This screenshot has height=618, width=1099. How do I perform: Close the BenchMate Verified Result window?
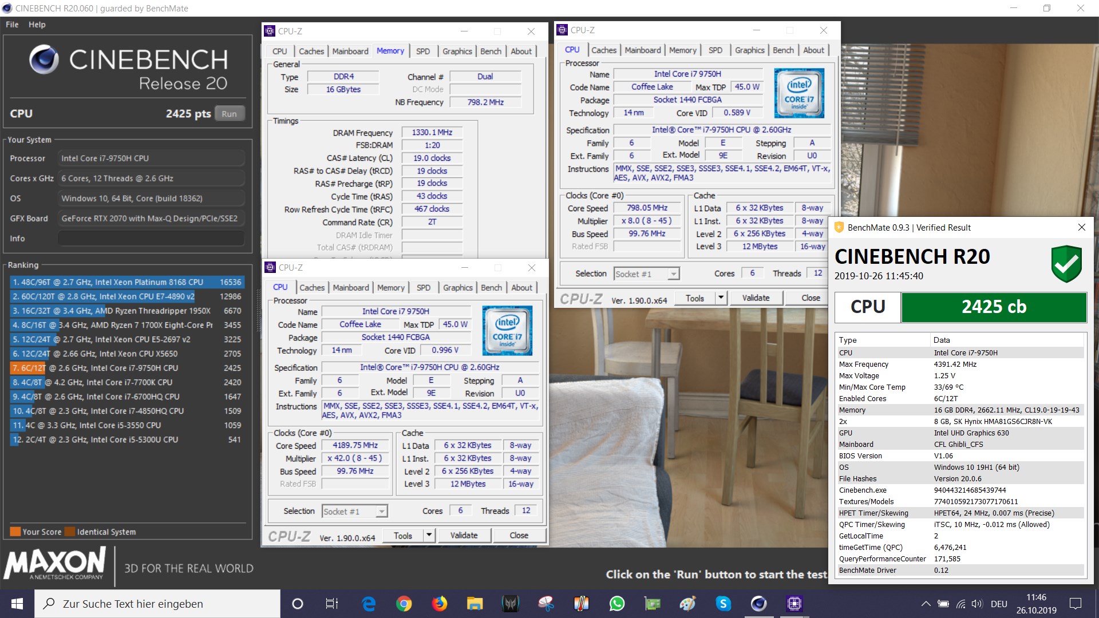coord(1082,227)
